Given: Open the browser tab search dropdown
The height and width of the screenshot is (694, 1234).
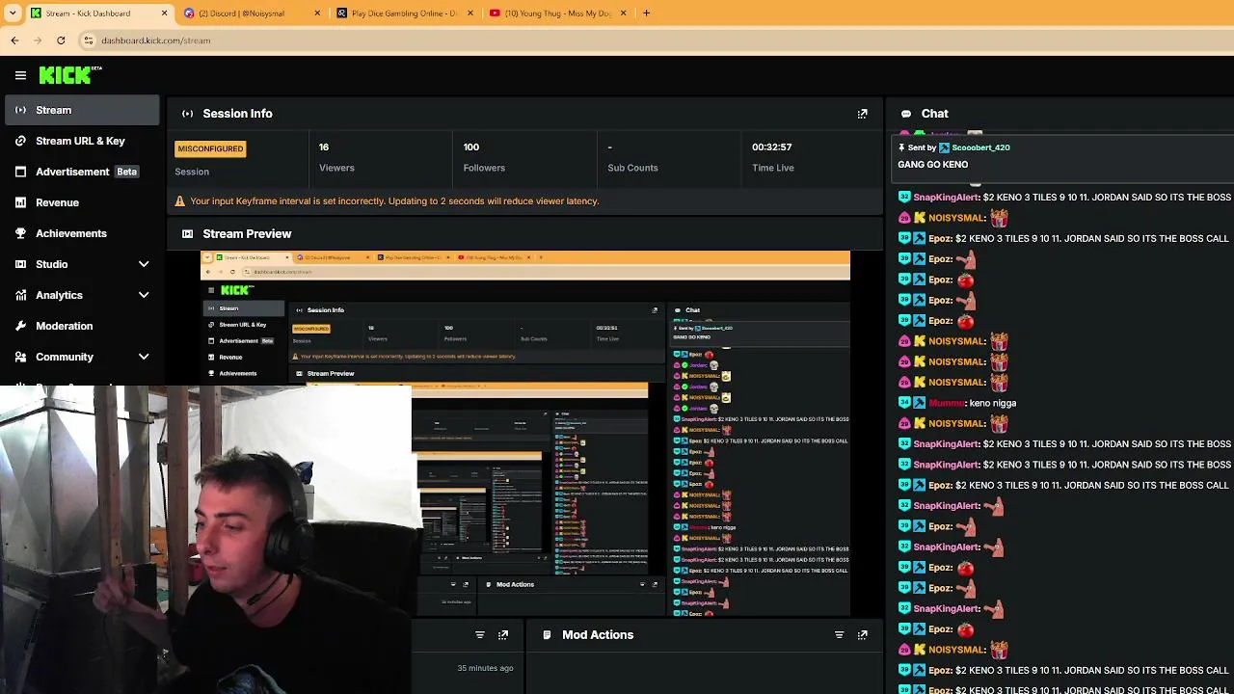Looking at the screenshot, I should (x=13, y=13).
